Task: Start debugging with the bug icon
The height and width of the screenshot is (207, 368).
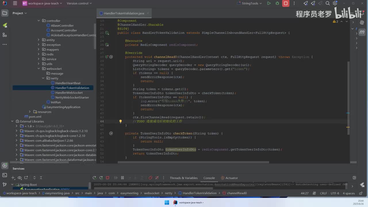Action: coord(277,3)
